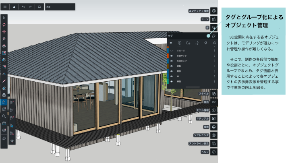Select the tag tool at toolbar bottom

point(4,138)
